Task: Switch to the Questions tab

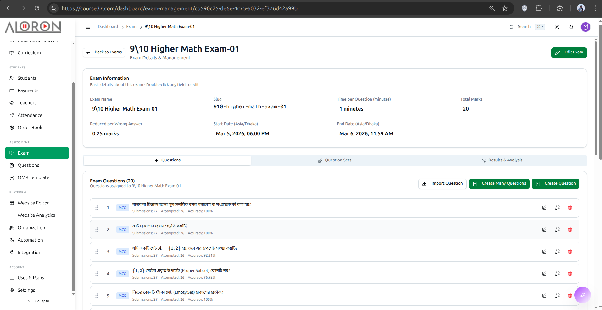Action: [x=167, y=160]
